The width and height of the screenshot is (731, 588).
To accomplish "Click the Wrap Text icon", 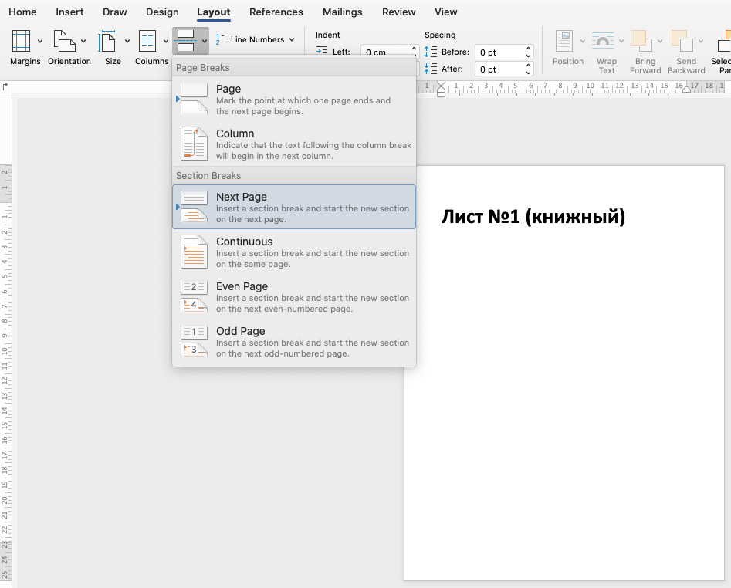I will pos(603,41).
